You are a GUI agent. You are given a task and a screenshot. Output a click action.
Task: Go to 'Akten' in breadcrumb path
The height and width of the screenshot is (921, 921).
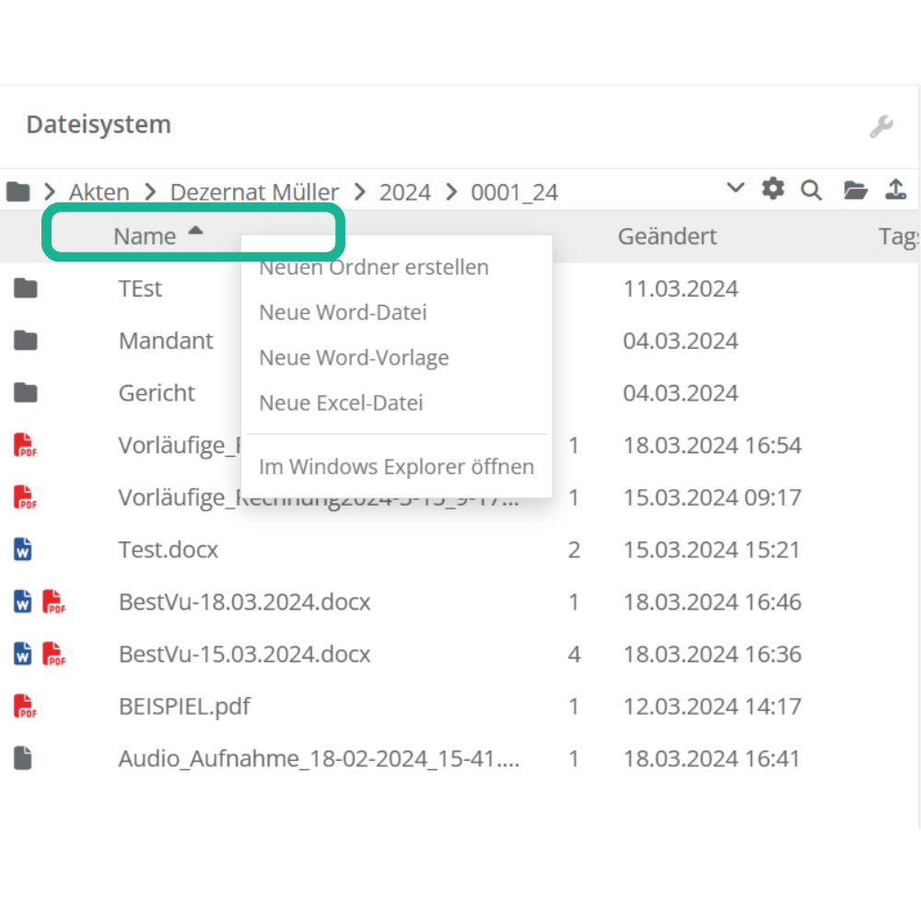(x=99, y=192)
